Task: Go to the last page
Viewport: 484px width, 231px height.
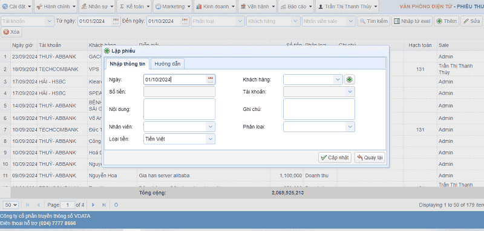Action: pos(103,205)
